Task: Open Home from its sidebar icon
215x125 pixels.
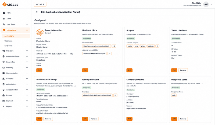Action: click(4, 13)
